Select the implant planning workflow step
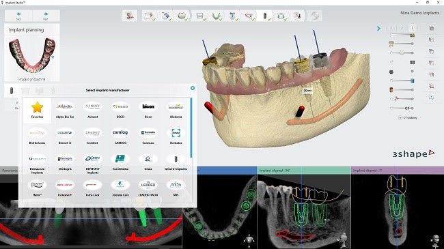This screenshot has height=249, width=444. pyautogui.click(x=265, y=16)
